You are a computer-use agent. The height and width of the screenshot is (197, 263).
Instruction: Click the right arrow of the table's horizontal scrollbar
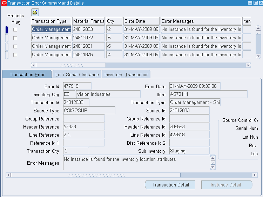coord(248,65)
